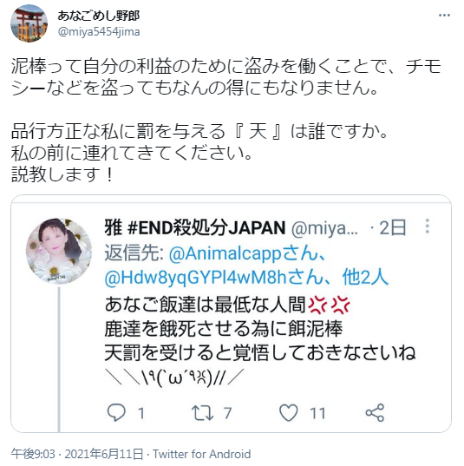Click the retweet arrows icon

pyautogui.click(x=202, y=413)
